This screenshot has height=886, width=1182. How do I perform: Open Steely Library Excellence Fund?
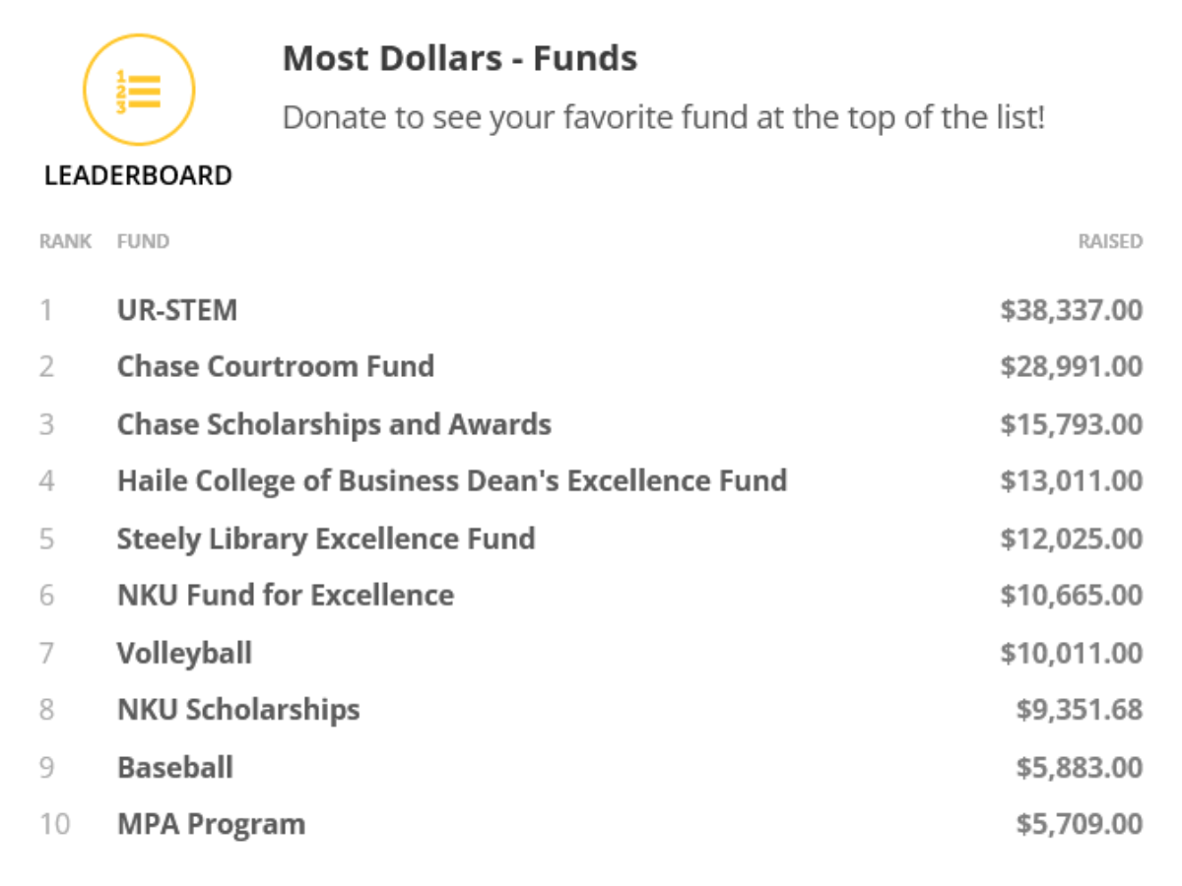[x=326, y=538]
